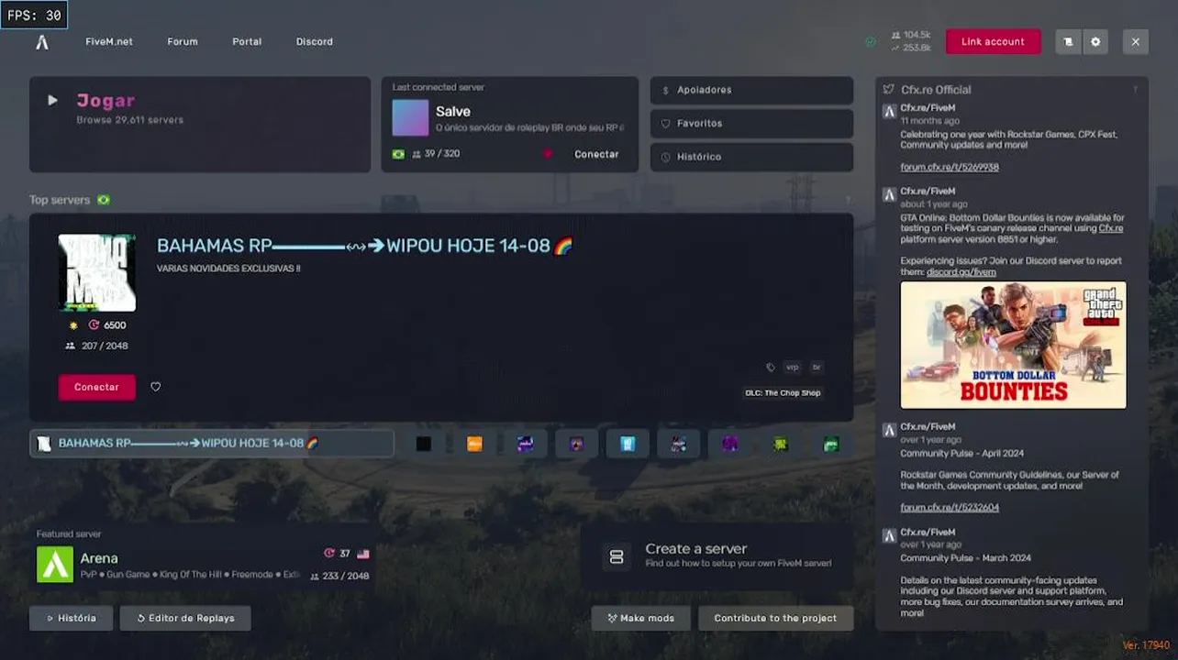Click the DLC: The Chop Shop label
This screenshot has height=660, width=1178.
point(783,392)
